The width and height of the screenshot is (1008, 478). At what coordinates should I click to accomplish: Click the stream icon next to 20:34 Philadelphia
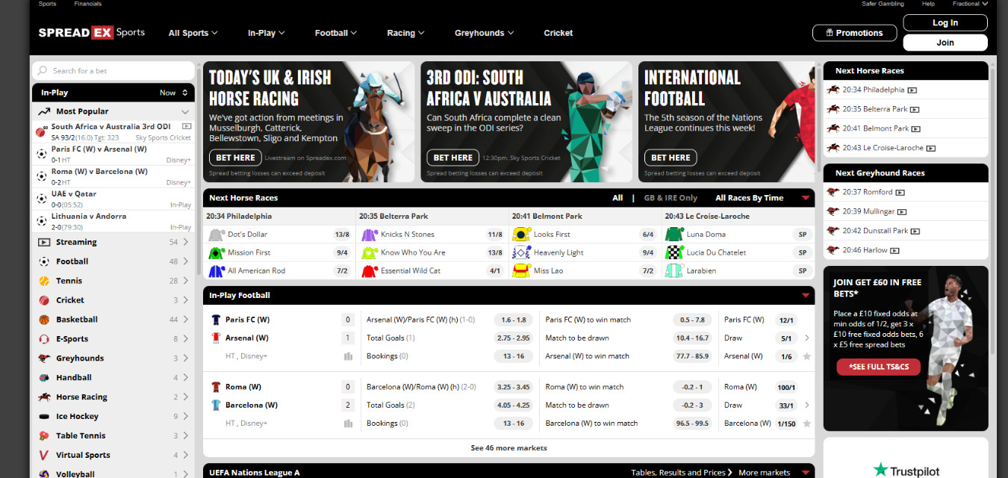coord(912,90)
